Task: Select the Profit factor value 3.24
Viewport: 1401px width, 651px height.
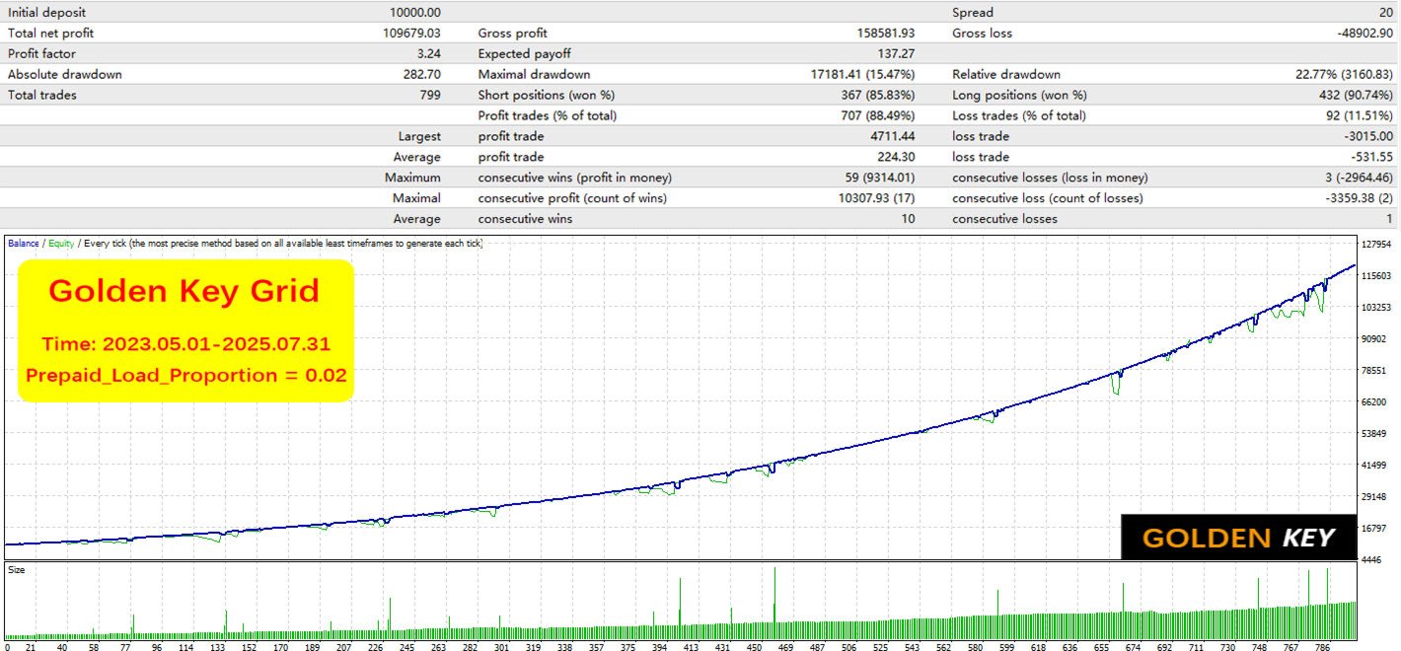Action: (427, 54)
